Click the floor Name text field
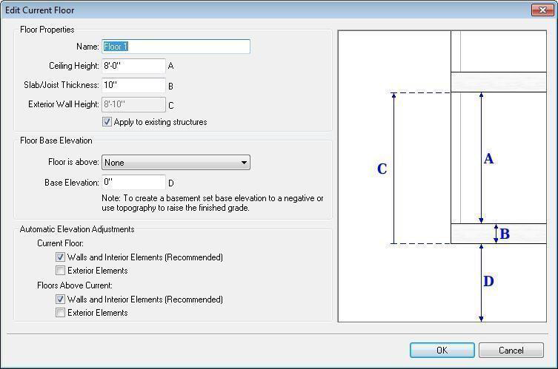 point(176,47)
